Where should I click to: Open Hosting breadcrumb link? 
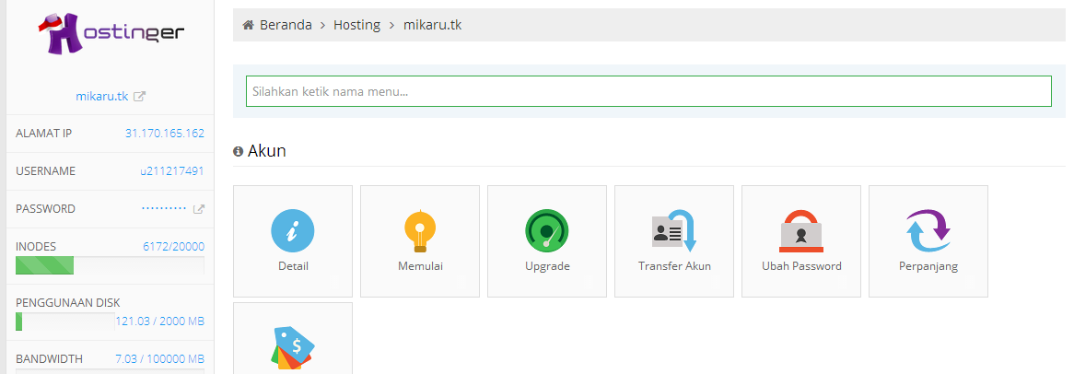356,26
